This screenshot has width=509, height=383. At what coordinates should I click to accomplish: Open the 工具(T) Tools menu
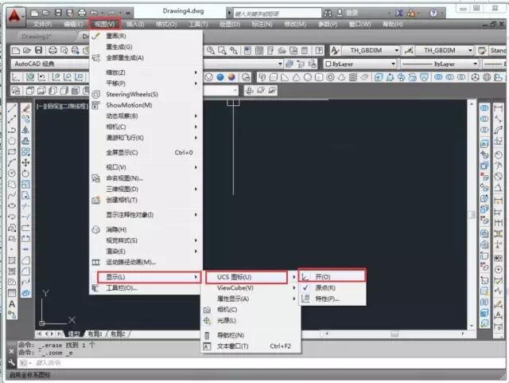point(198,25)
